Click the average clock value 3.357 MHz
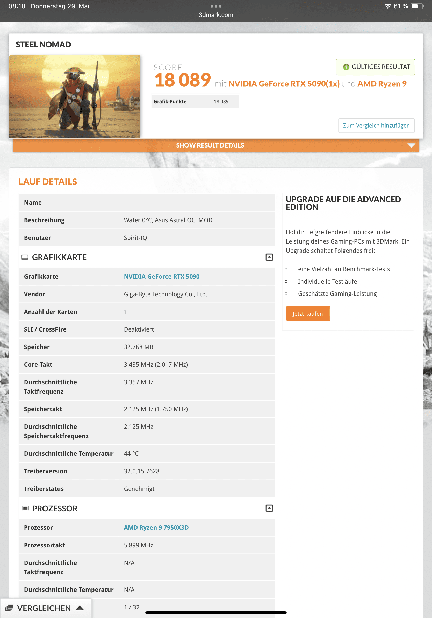This screenshot has height=618, width=432. pyautogui.click(x=139, y=382)
